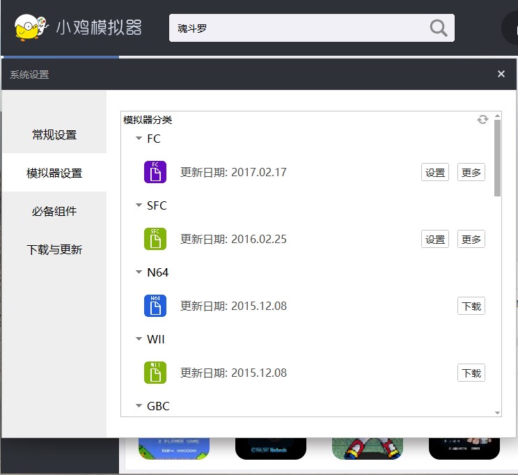Collapse the N64 category
518x475 pixels.
(x=139, y=272)
